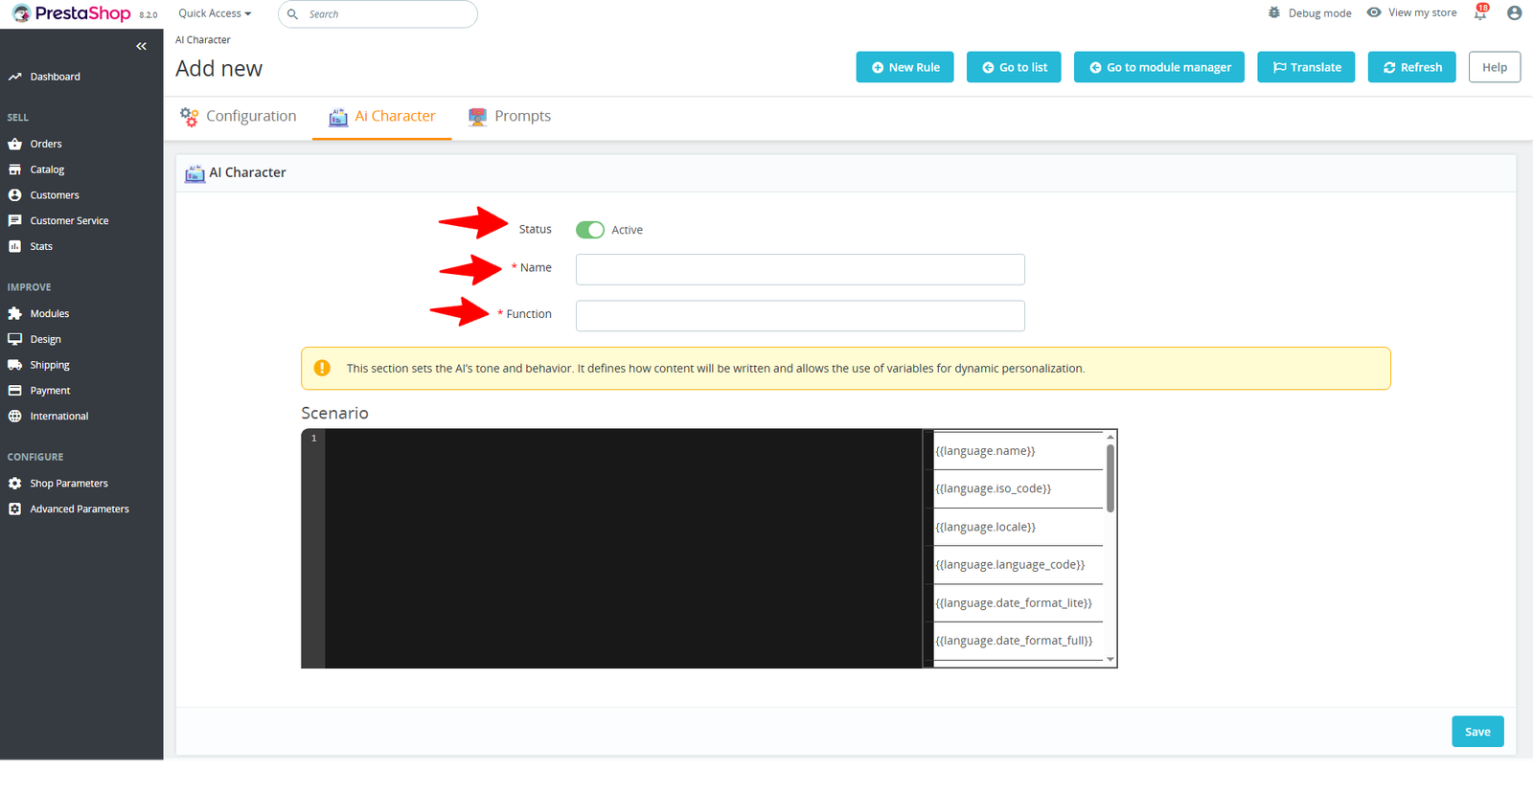Click the Customer Service chat icon
The height and width of the screenshot is (792, 1533).
click(x=14, y=220)
